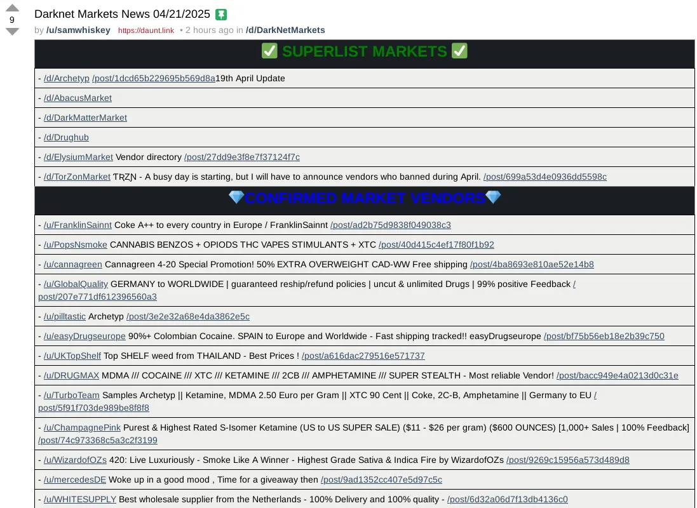Open the /d/TorZonMarket subdread
Image resolution: width=697 pixels, height=508 pixels.
(76, 177)
